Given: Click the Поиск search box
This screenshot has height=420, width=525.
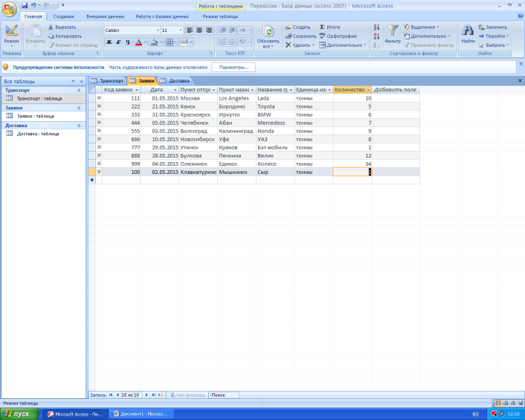Looking at the screenshot, I should pos(224,395).
